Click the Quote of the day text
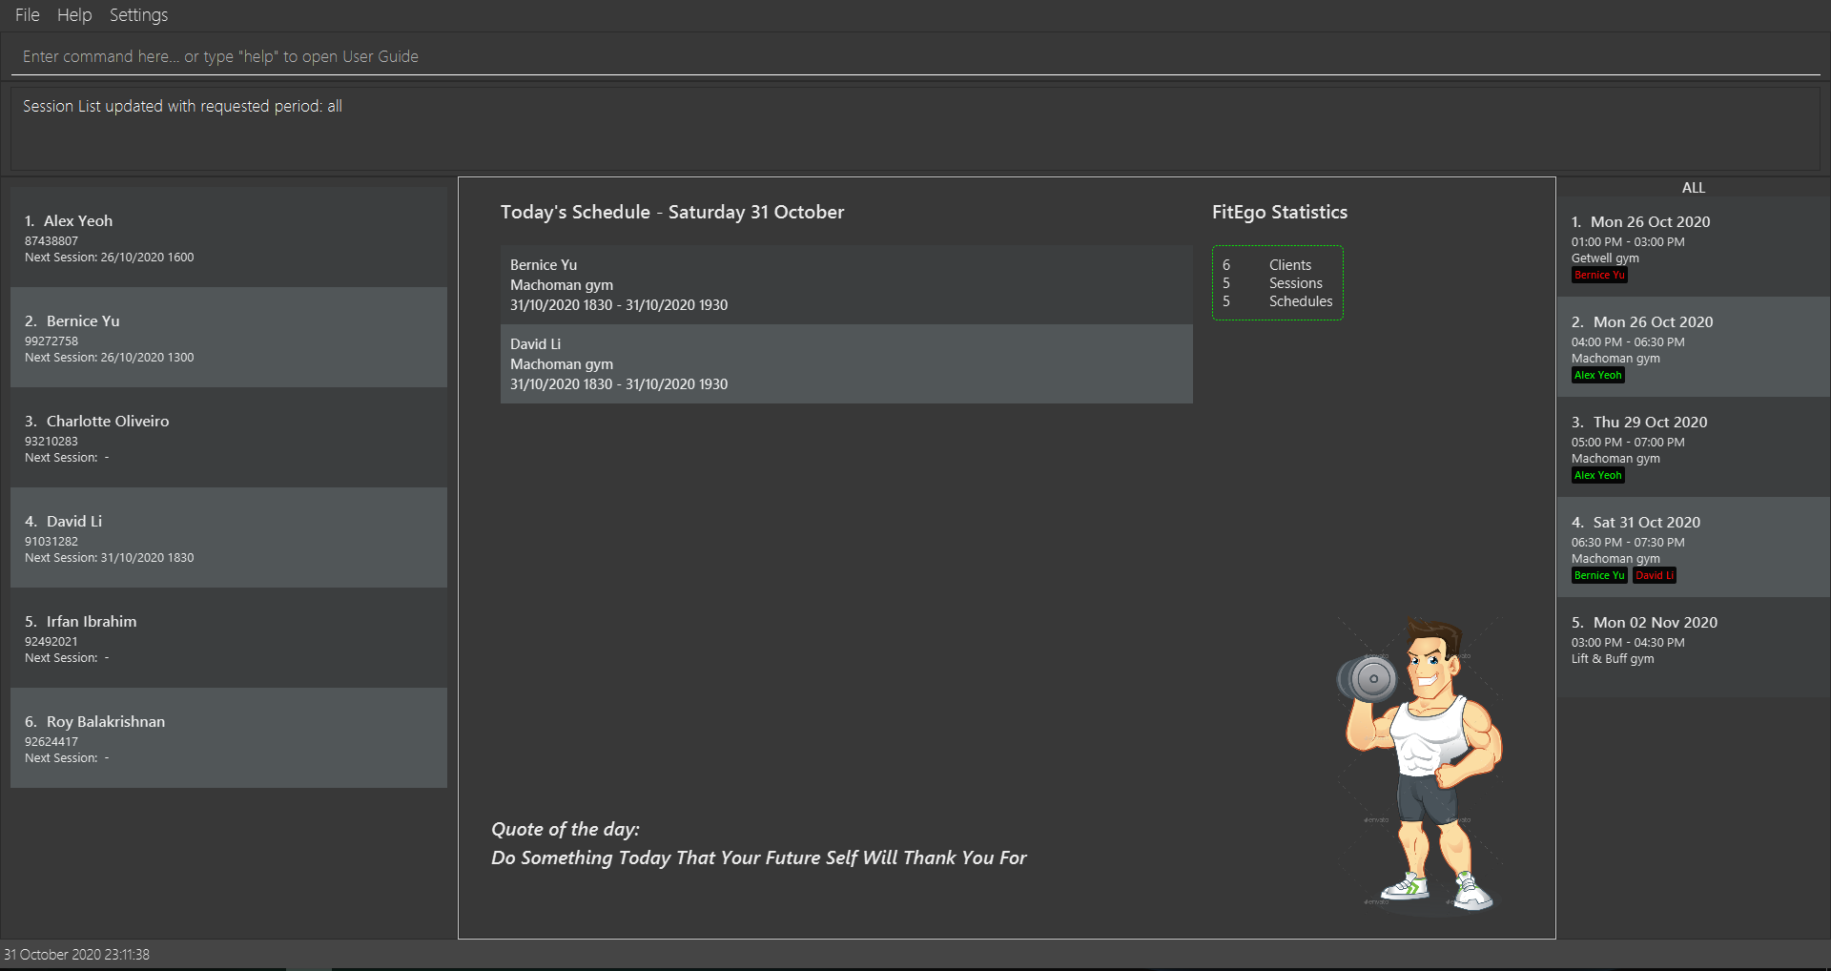 (x=758, y=843)
